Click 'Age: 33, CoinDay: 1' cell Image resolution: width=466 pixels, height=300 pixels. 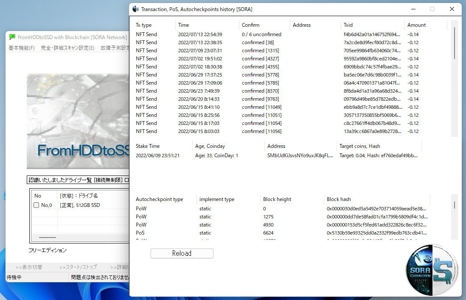point(216,156)
